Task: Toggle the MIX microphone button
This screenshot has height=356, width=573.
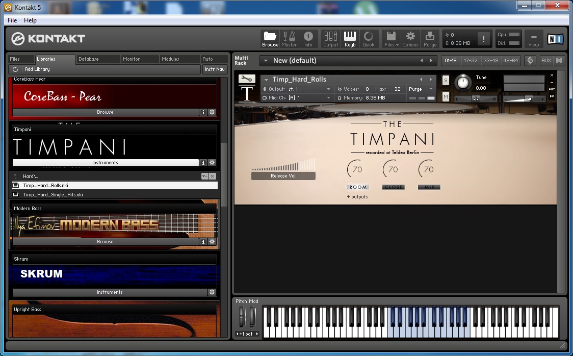Action: [x=429, y=187]
